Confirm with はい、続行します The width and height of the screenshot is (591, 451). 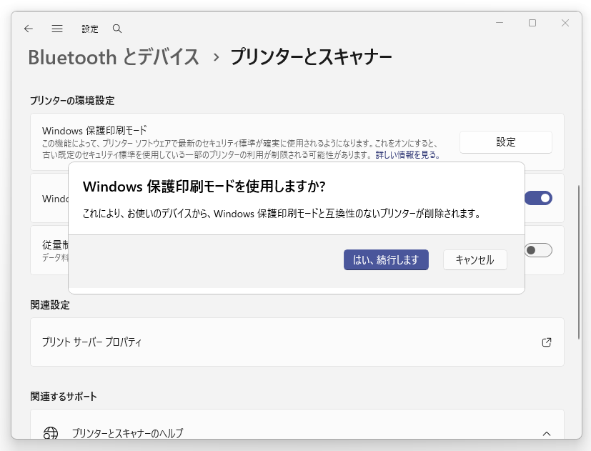(x=386, y=259)
